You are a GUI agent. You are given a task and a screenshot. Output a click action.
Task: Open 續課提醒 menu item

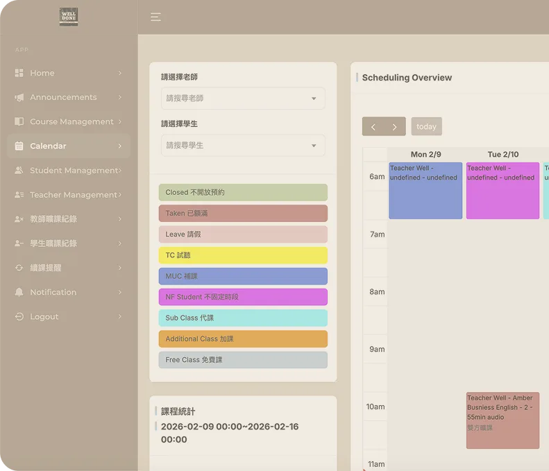(69, 268)
